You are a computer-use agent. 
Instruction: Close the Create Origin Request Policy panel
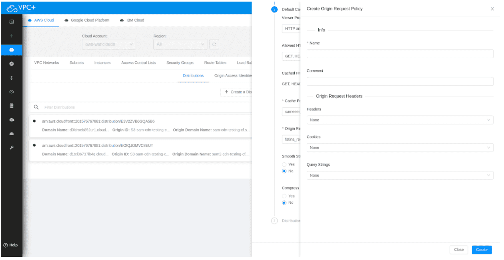(492, 9)
